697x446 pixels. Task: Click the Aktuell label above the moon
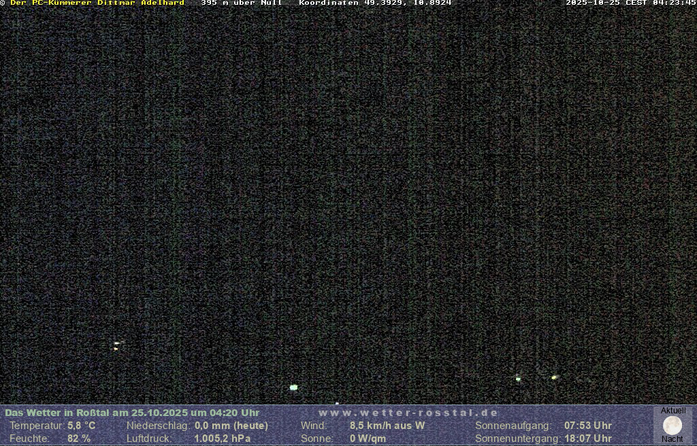coord(673,411)
